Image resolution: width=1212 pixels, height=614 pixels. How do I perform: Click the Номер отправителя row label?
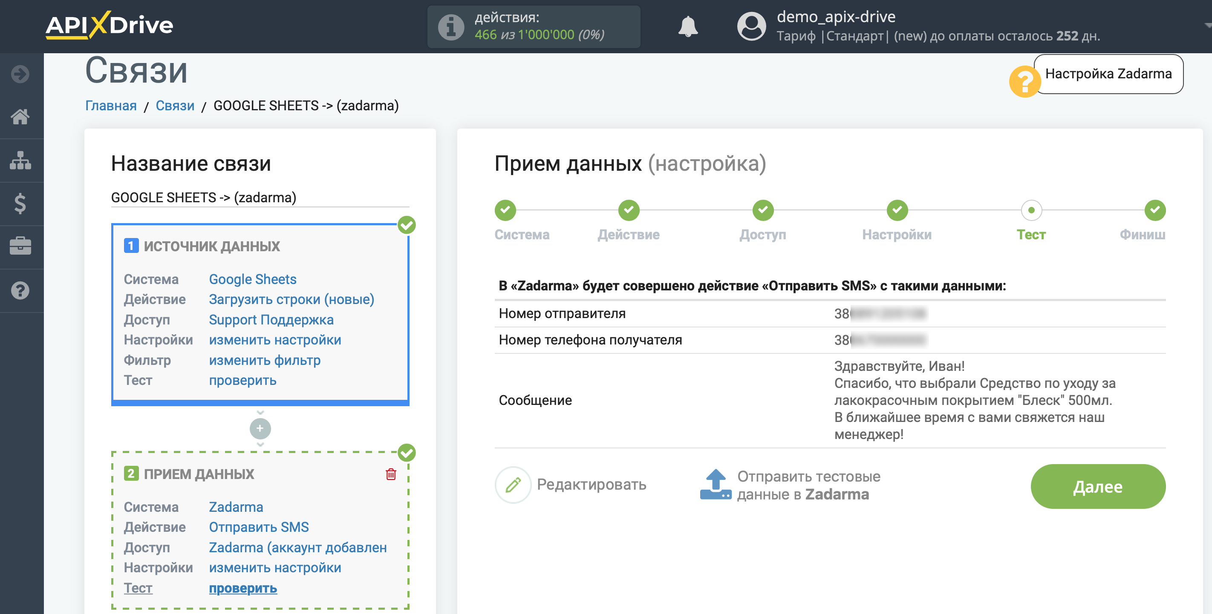tap(562, 313)
